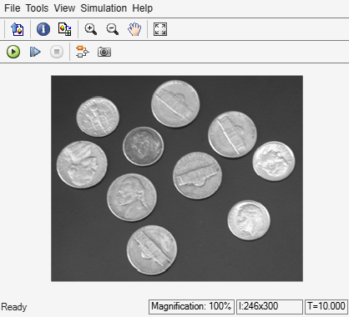Open the Simulation menu
349x317 pixels.
point(104,8)
